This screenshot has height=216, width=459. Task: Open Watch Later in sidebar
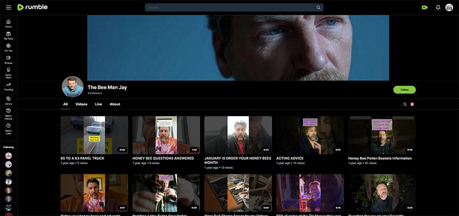pos(8,129)
